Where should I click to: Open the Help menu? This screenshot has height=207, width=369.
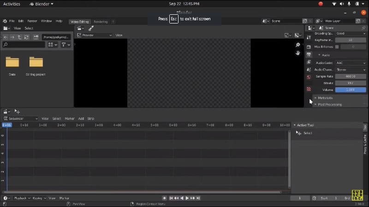(x=59, y=21)
